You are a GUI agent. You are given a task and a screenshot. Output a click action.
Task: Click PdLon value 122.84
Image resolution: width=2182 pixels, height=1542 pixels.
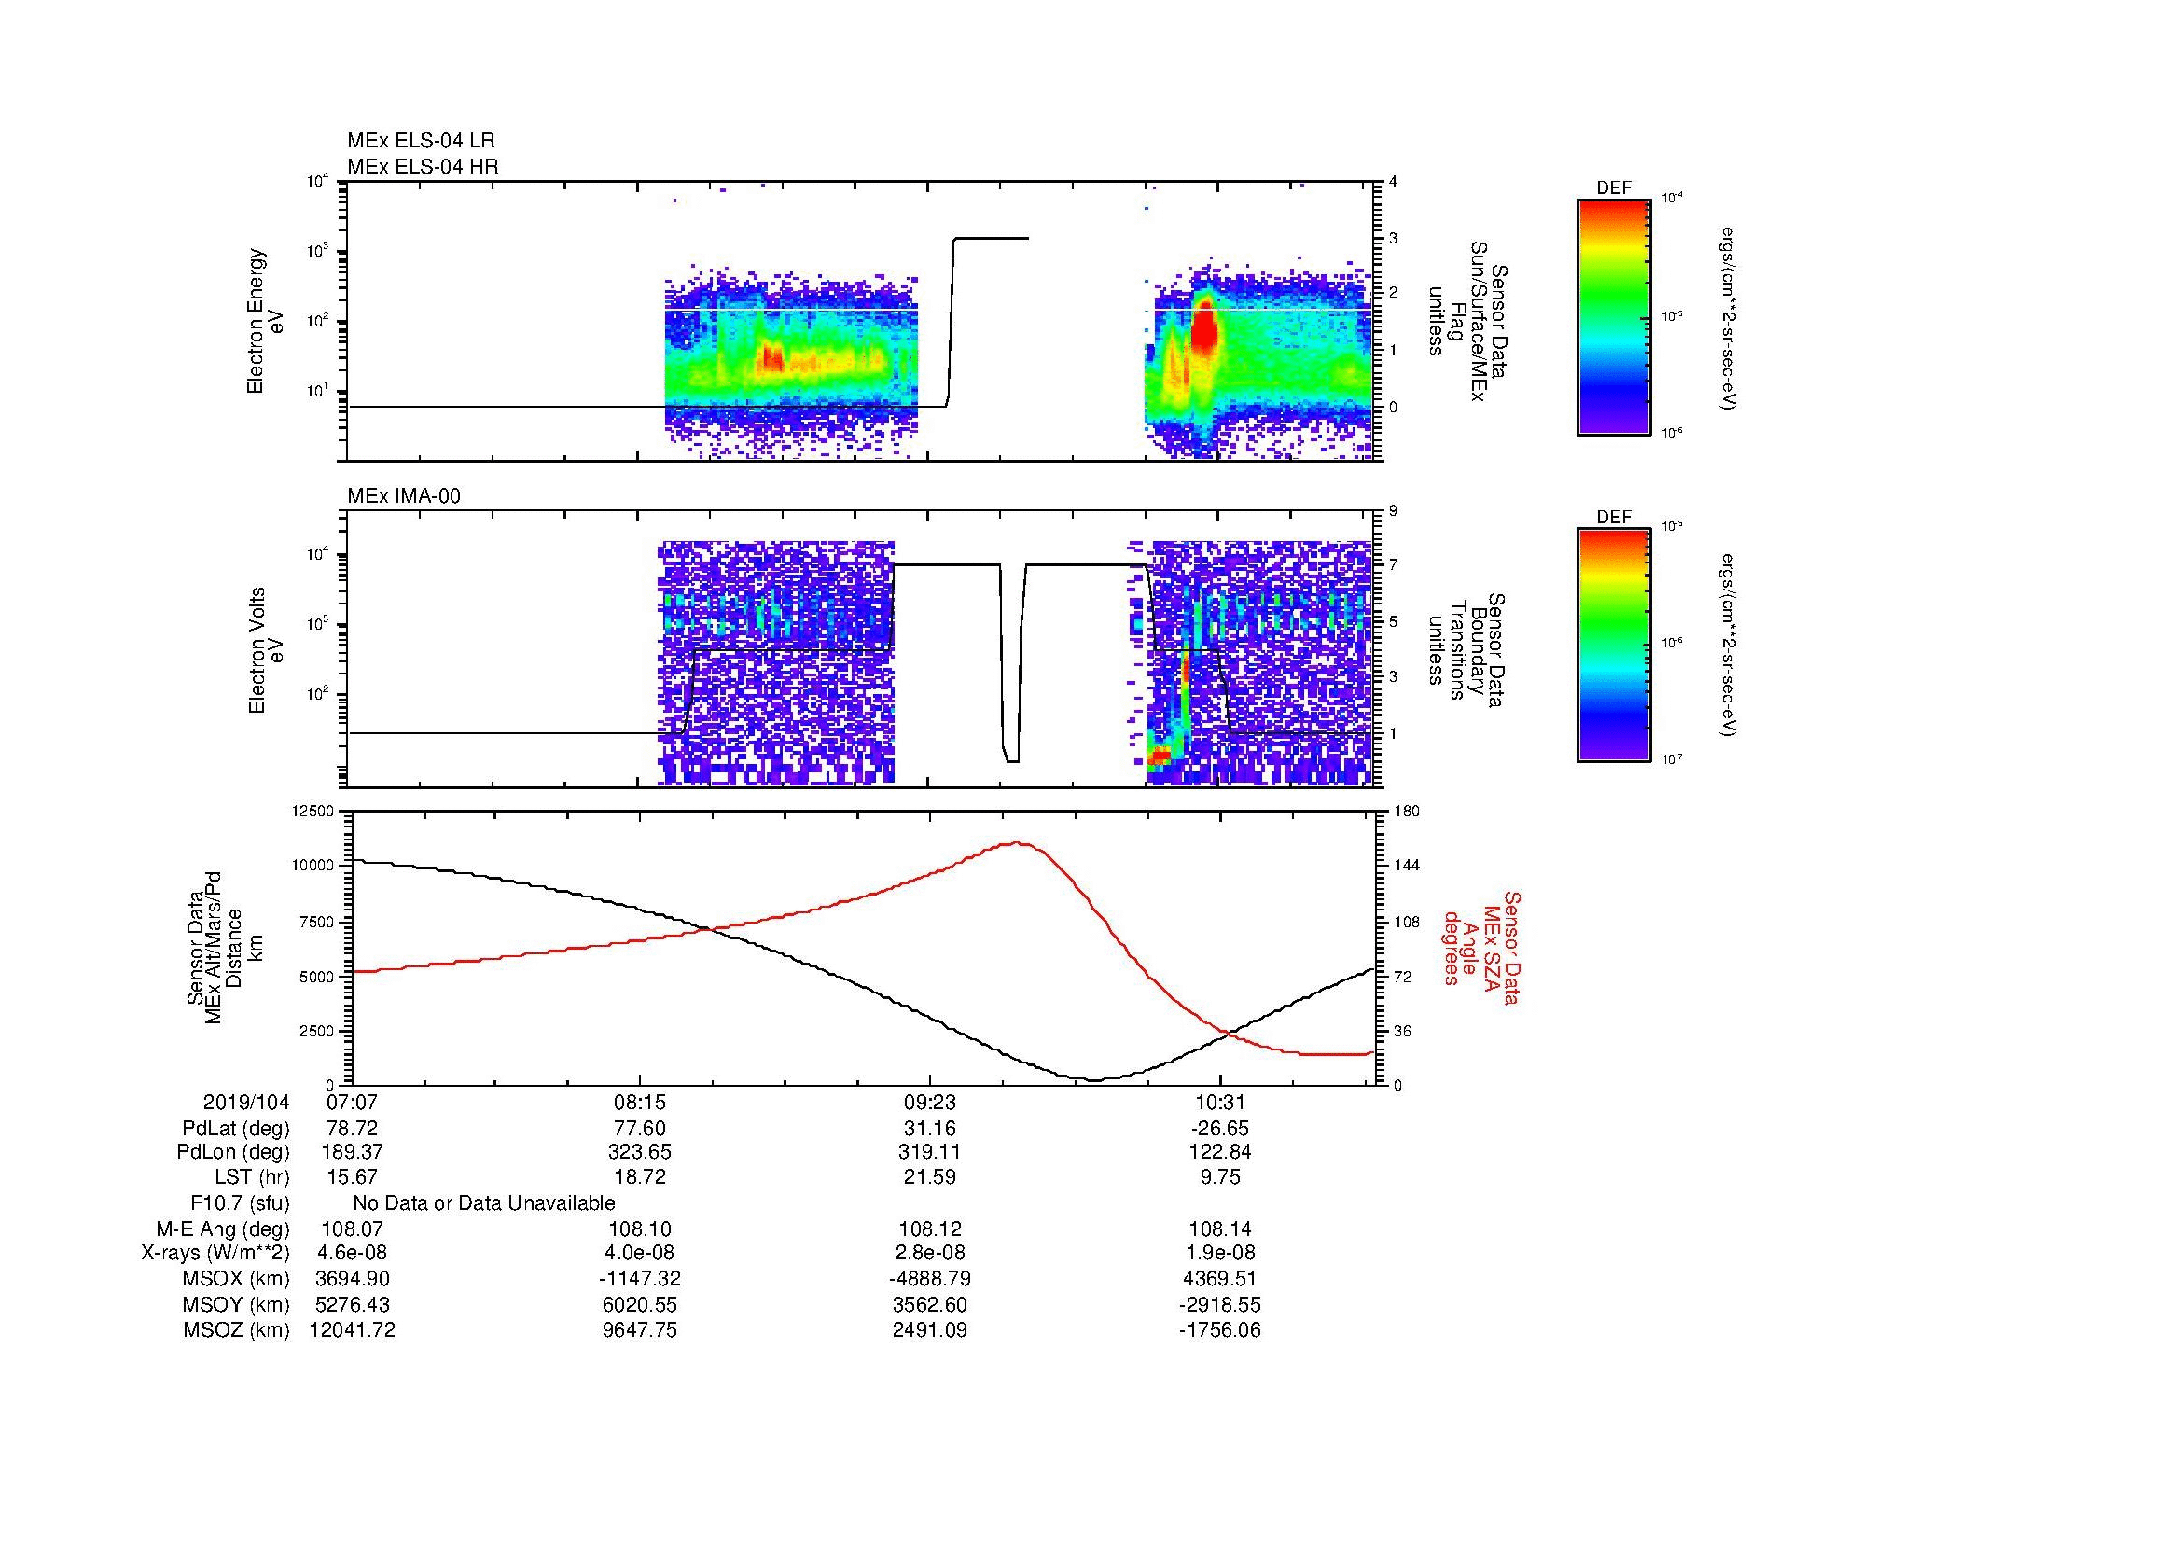tap(1220, 1152)
